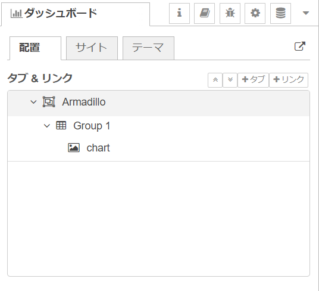Screen dimensions: 319x291
Task: Collapse all with the double up arrow
Action: coord(215,80)
